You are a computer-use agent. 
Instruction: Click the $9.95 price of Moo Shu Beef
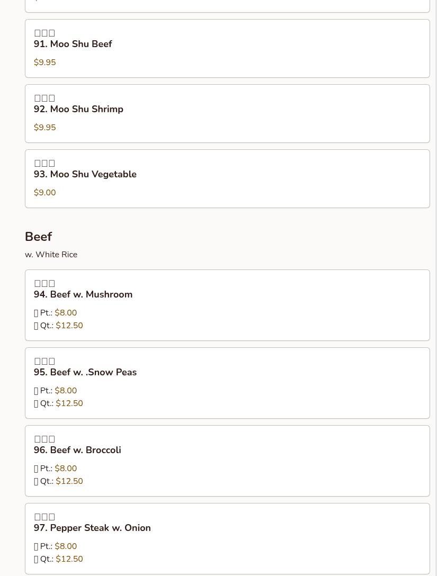(44, 62)
